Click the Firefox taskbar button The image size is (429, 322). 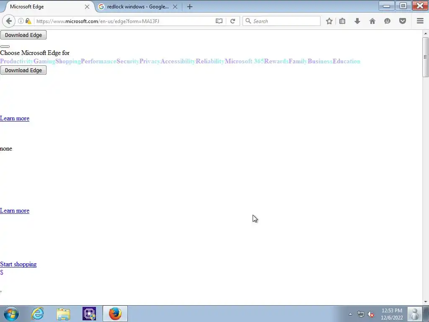(x=115, y=314)
